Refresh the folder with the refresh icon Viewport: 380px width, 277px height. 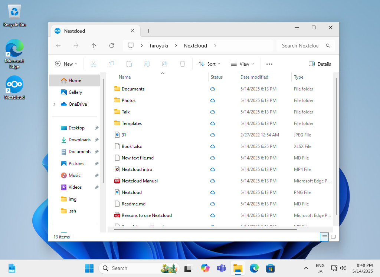(x=112, y=45)
